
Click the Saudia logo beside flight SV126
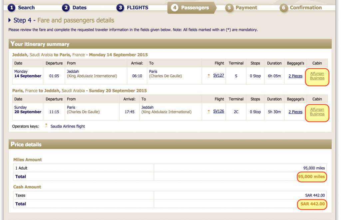click(208, 112)
